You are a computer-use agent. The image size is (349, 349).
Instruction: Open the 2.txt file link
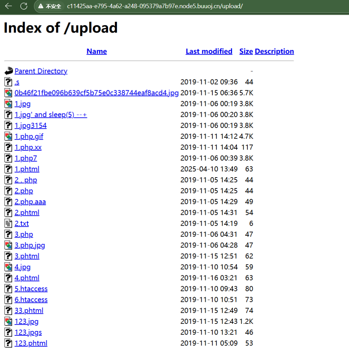click(21, 224)
